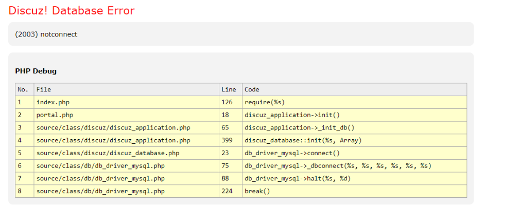521x207 pixels.
Task: Click the break() code cell
Action: coord(257,191)
